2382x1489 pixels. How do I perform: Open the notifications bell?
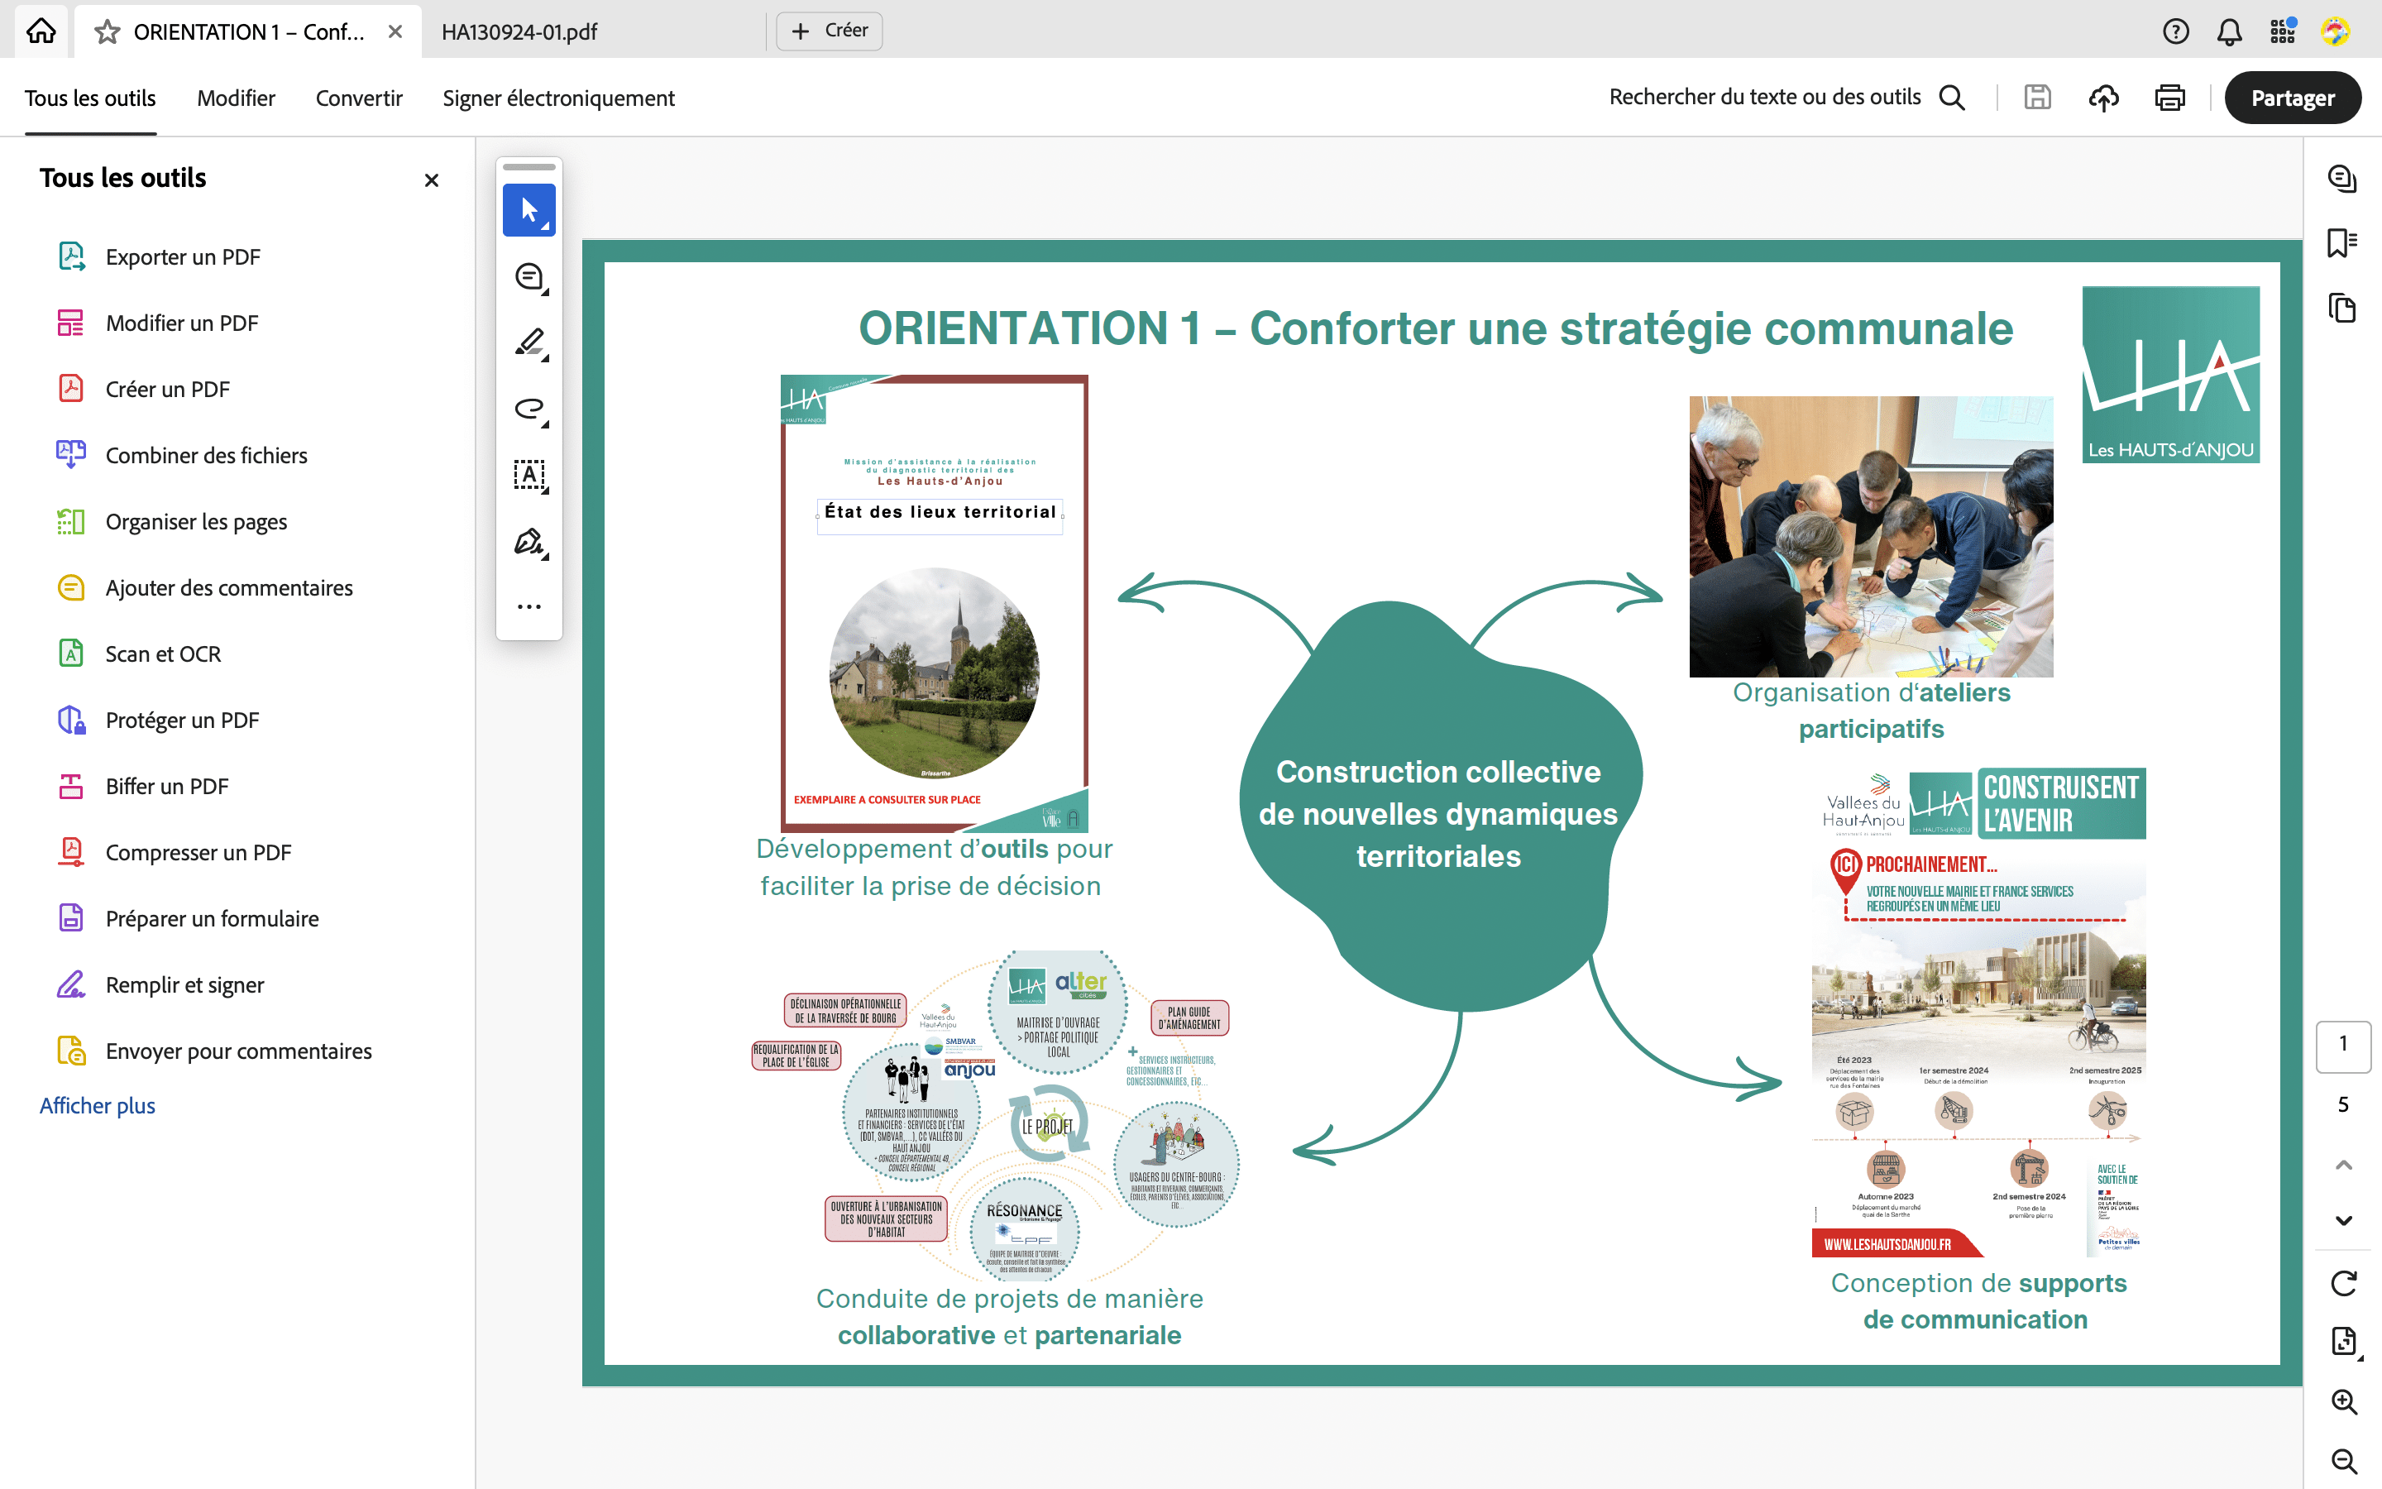pos(2230,31)
